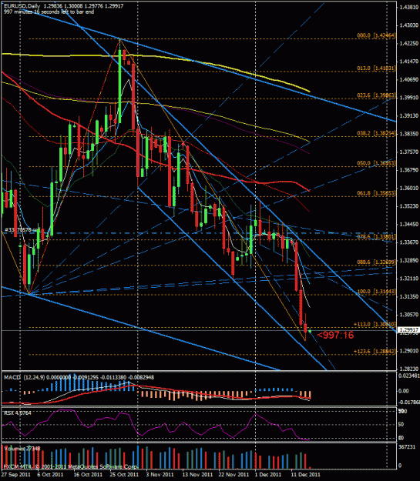Click the 1.34450 price axis value
Image resolution: width=420 pixels, height=481 pixels.
(408, 224)
